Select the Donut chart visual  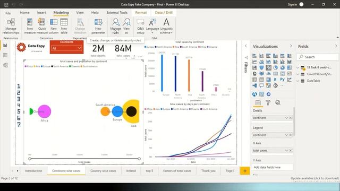tap(282, 67)
